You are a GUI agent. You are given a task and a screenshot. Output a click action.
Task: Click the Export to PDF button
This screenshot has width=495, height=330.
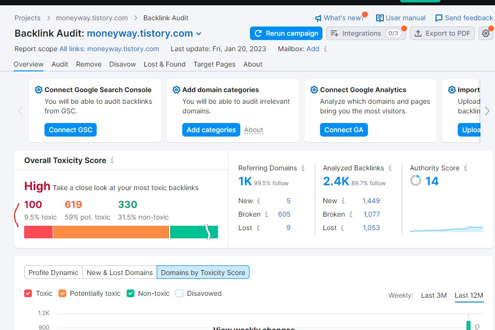pos(442,33)
